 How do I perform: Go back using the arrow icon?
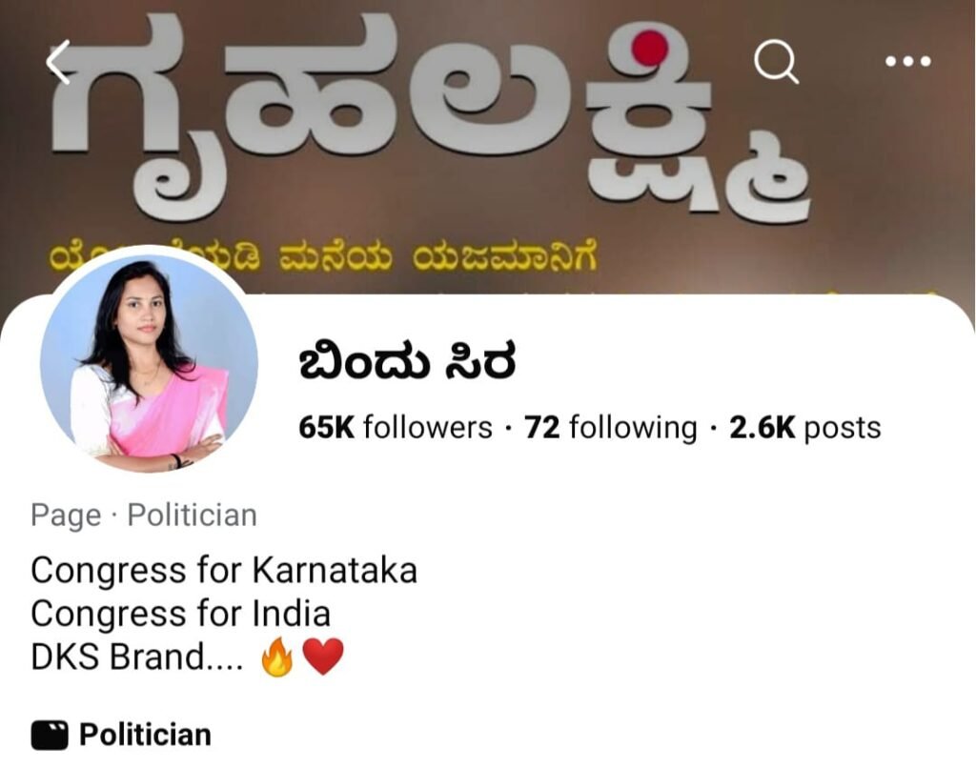coord(58,62)
